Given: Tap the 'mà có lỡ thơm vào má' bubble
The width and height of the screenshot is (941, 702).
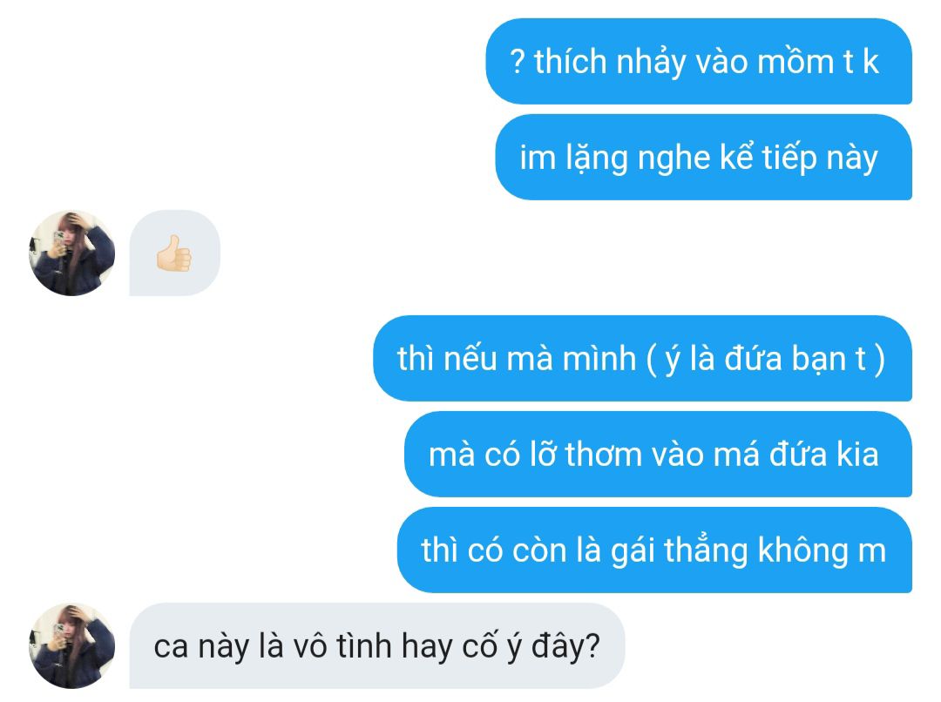Looking at the screenshot, I should point(659,454).
